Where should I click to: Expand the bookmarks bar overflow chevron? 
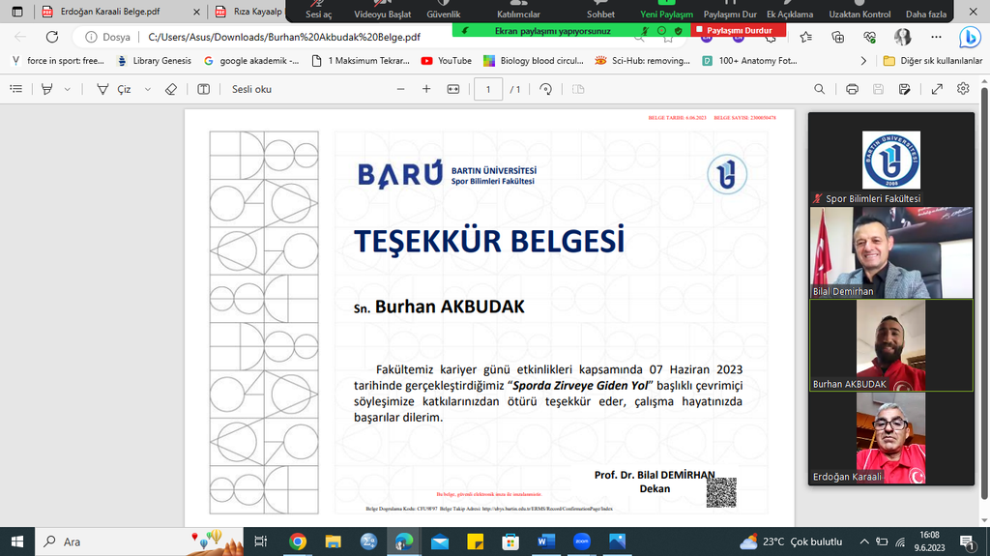point(863,60)
